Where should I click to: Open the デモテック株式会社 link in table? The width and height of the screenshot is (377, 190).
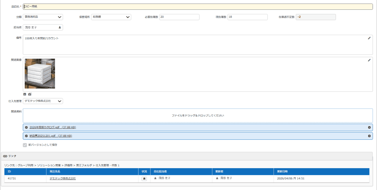tap(63, 178)
